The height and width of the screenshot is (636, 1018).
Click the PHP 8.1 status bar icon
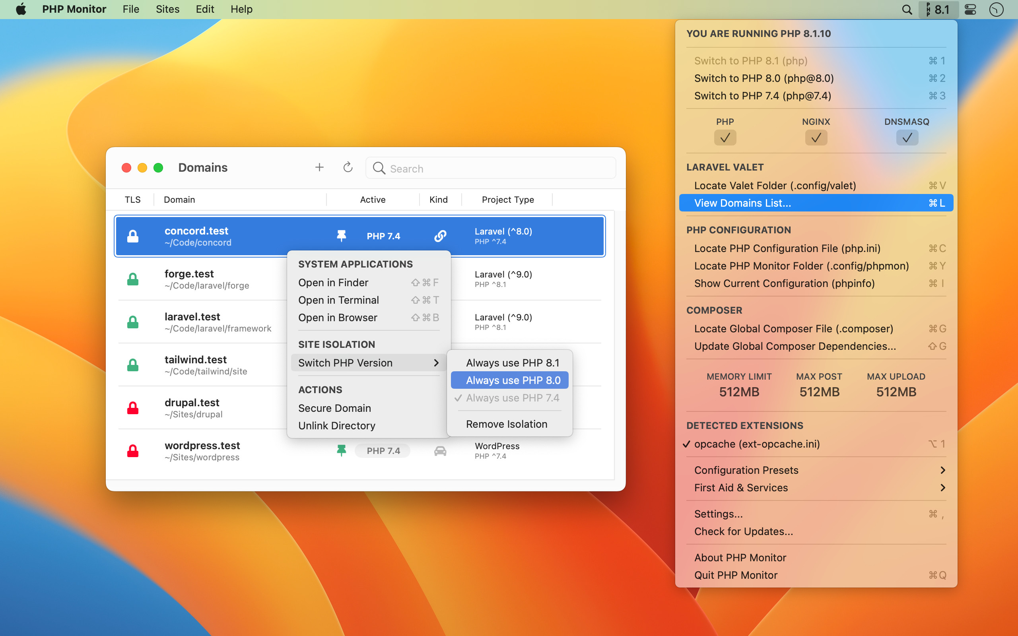(x=938, y=9)
